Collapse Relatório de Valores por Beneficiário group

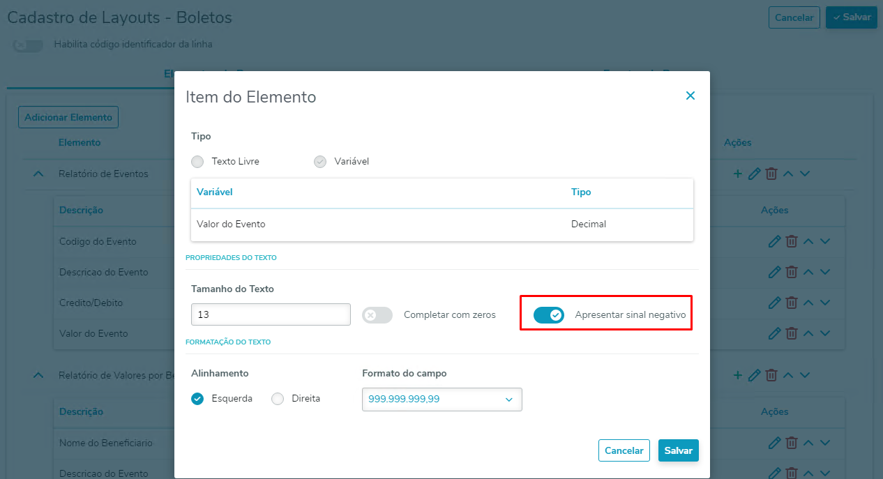(x=38, y=375)
